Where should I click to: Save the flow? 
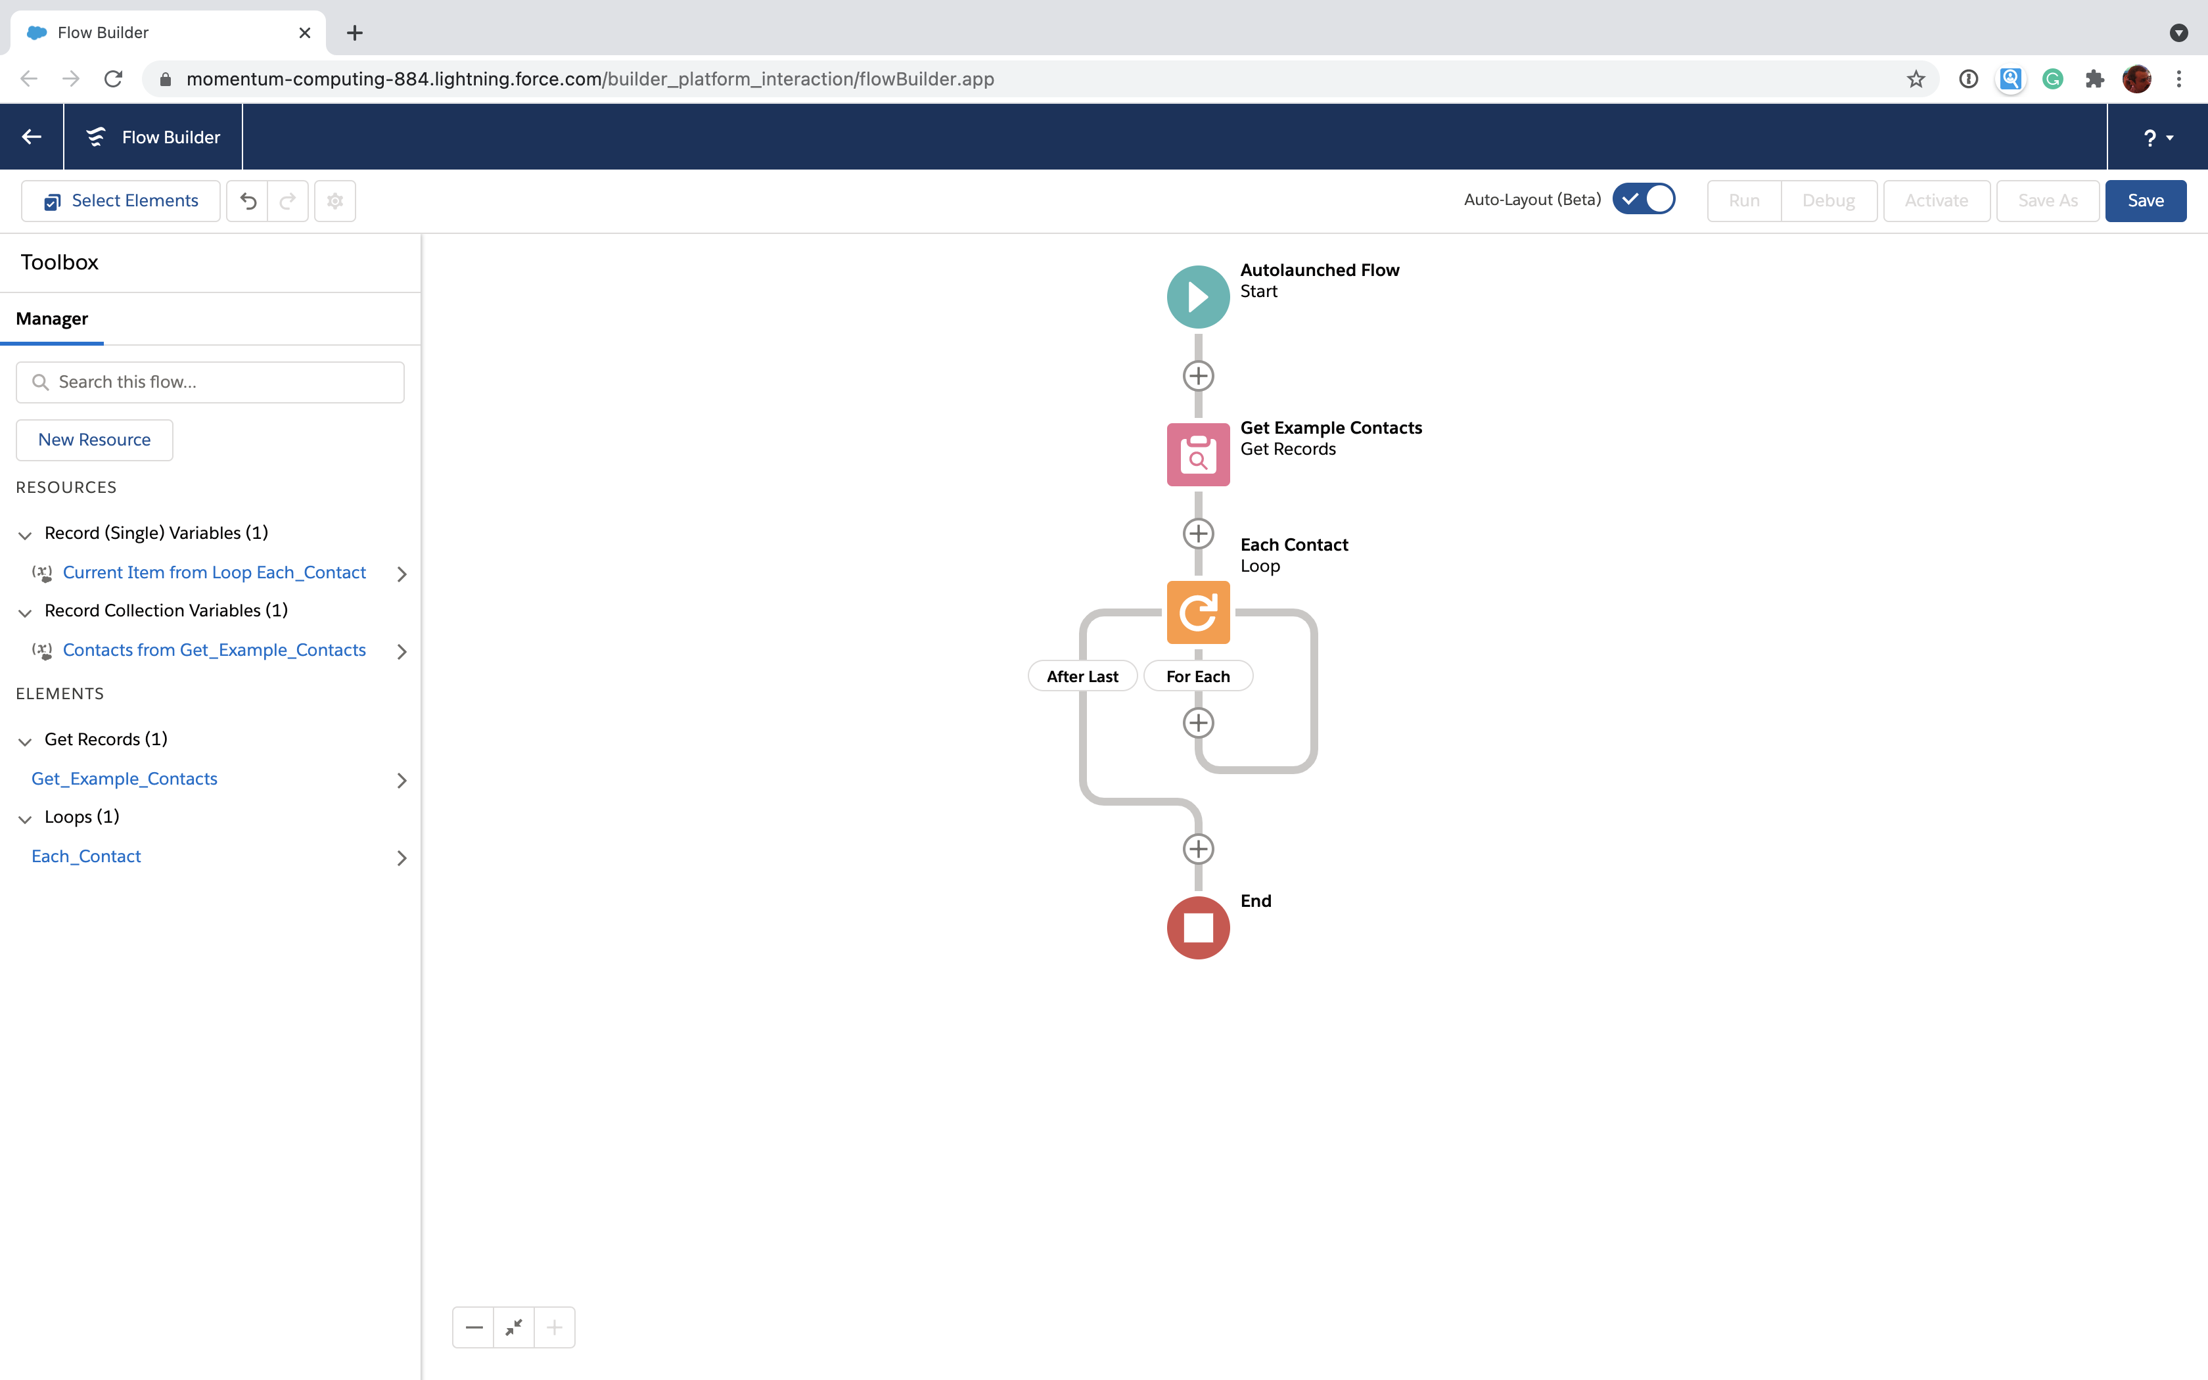pos(2145,200)
